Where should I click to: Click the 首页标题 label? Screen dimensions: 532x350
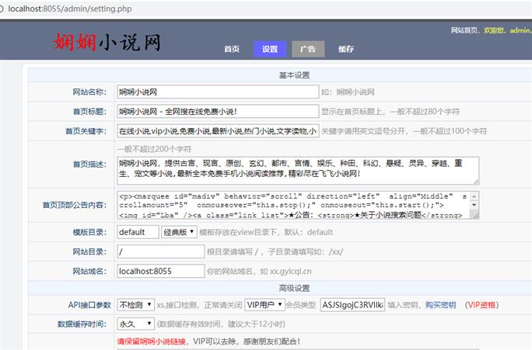[89, 112]
